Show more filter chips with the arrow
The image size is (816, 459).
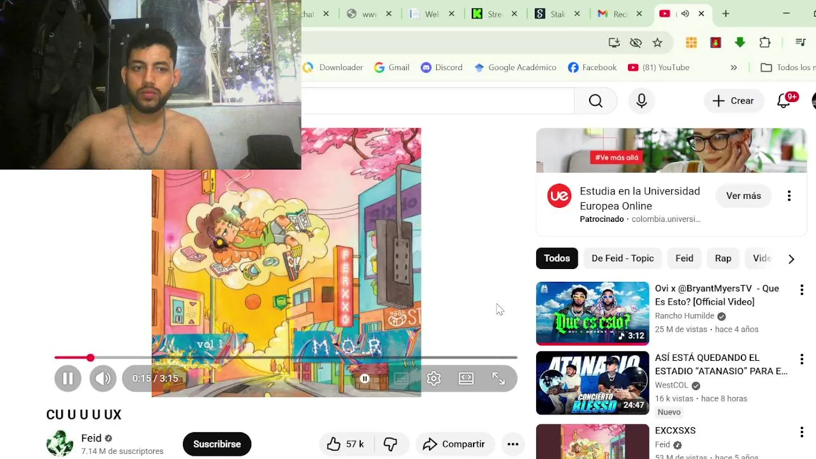click(x=791, y=259)
